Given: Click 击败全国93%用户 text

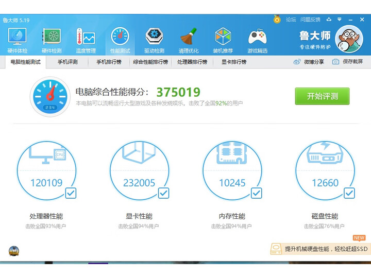Looking at the screenshot, I should click(x=46, y=227).
